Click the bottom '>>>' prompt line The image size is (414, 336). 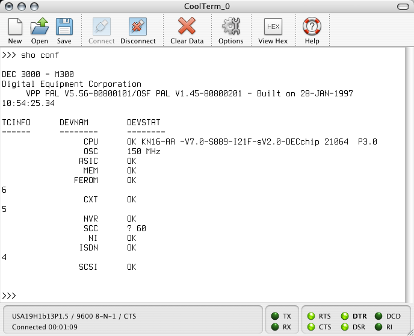click(x=8, y=295)
